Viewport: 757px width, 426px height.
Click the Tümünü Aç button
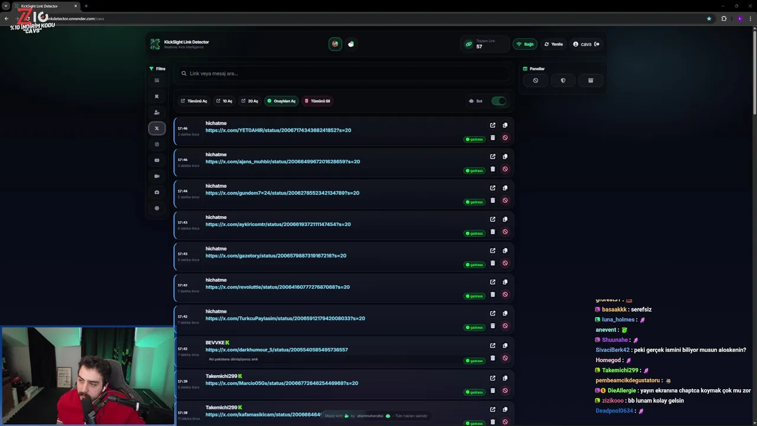click(194, 101)
